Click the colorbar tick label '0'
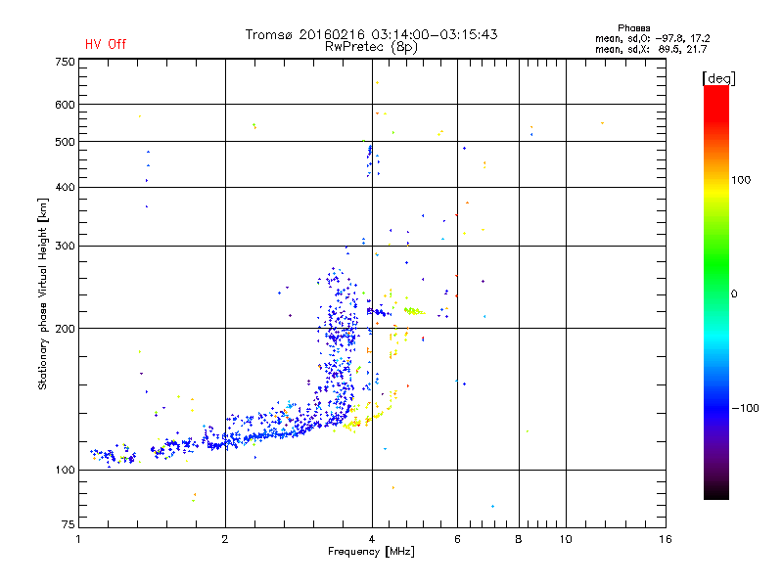This screenshot has height=587, width=783. click(734, 294)
